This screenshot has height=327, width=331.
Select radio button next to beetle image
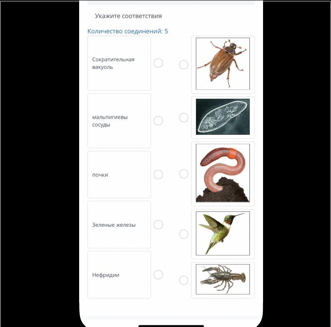(183, 65)
